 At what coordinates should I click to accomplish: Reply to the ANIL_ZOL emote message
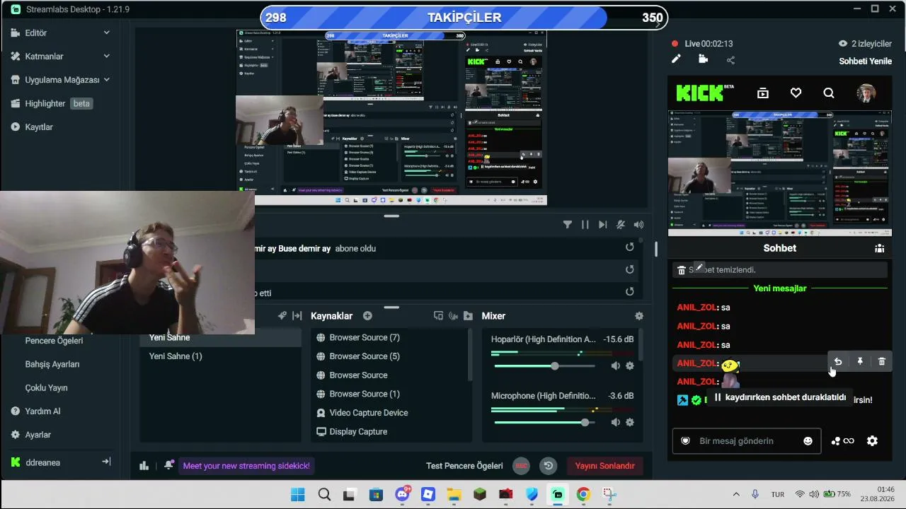click(x=837, y=361)
